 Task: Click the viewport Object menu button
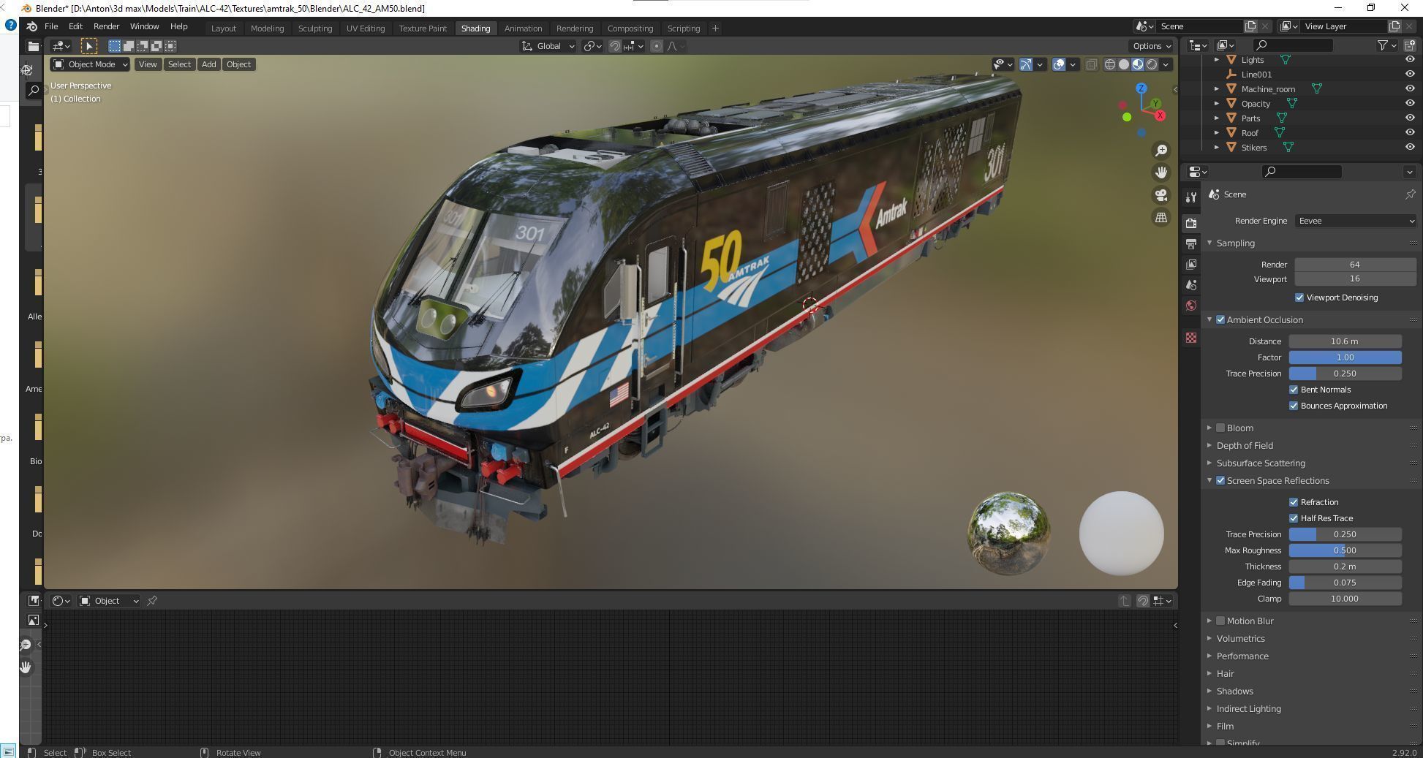click(x=238, y=64)
